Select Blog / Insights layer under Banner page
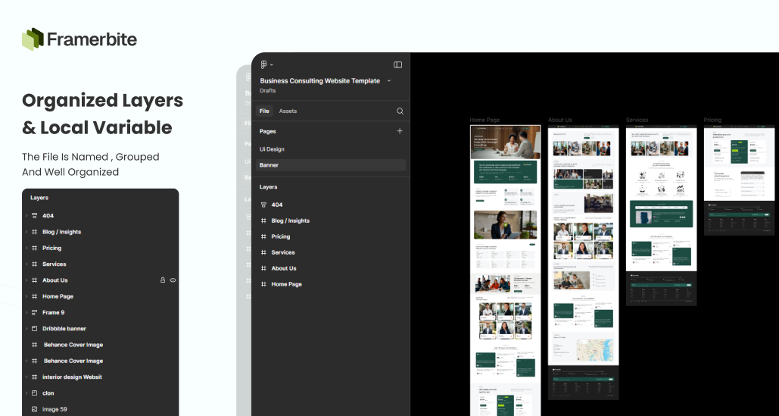This screenshot has height=416, width=779. coord(290,221)
